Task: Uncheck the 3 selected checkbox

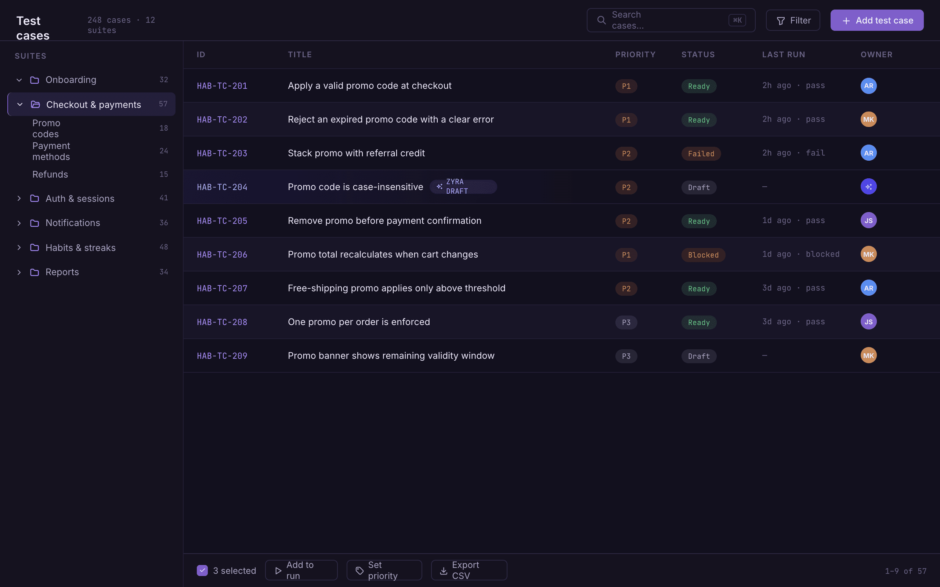Action: [202, 570]
